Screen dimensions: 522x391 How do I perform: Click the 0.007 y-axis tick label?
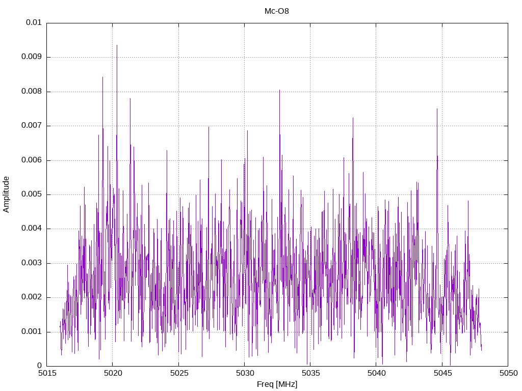click(x=32, y=126)
